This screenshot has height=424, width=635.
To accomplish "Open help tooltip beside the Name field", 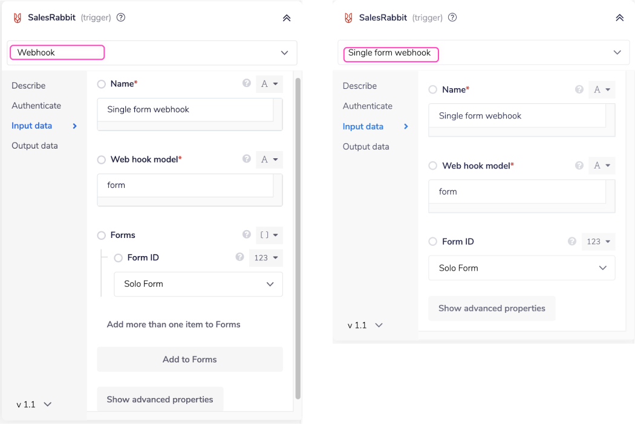I will point(246,83).
